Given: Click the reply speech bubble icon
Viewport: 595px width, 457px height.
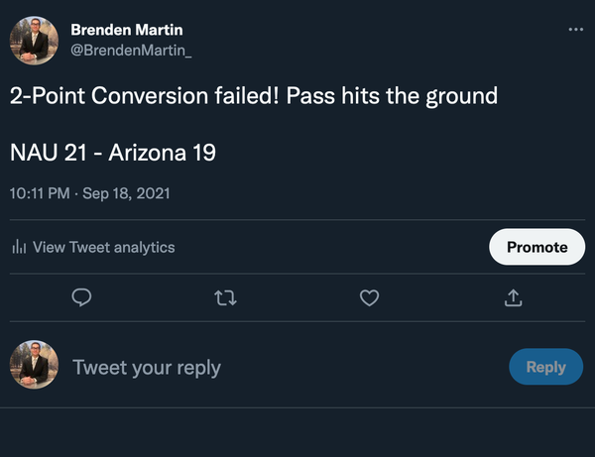Looking at the screenshot, I should (x=82, y=297).
